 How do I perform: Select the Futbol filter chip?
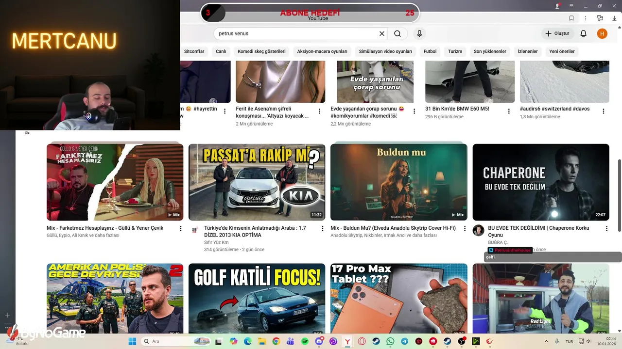click(430, 51)
